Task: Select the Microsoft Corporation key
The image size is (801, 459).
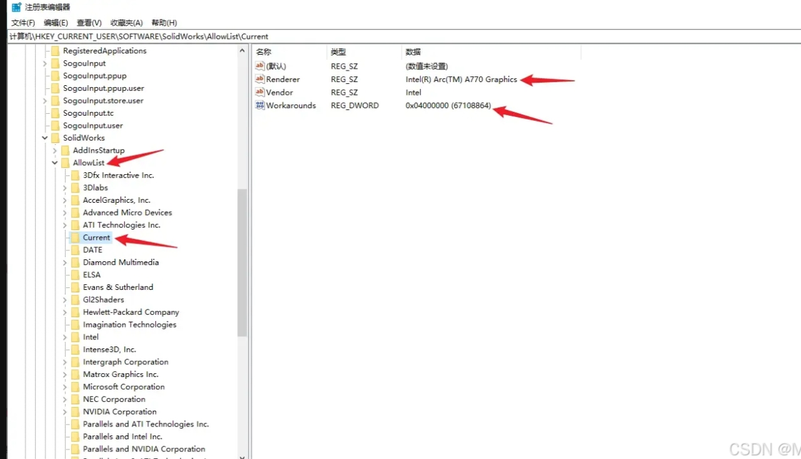Action: click(123, 387)
